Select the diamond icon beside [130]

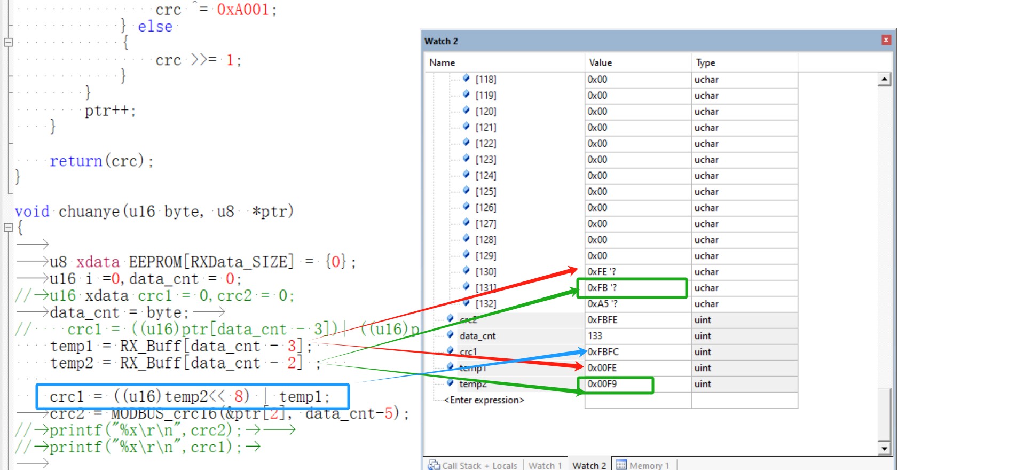coord(466,271)
